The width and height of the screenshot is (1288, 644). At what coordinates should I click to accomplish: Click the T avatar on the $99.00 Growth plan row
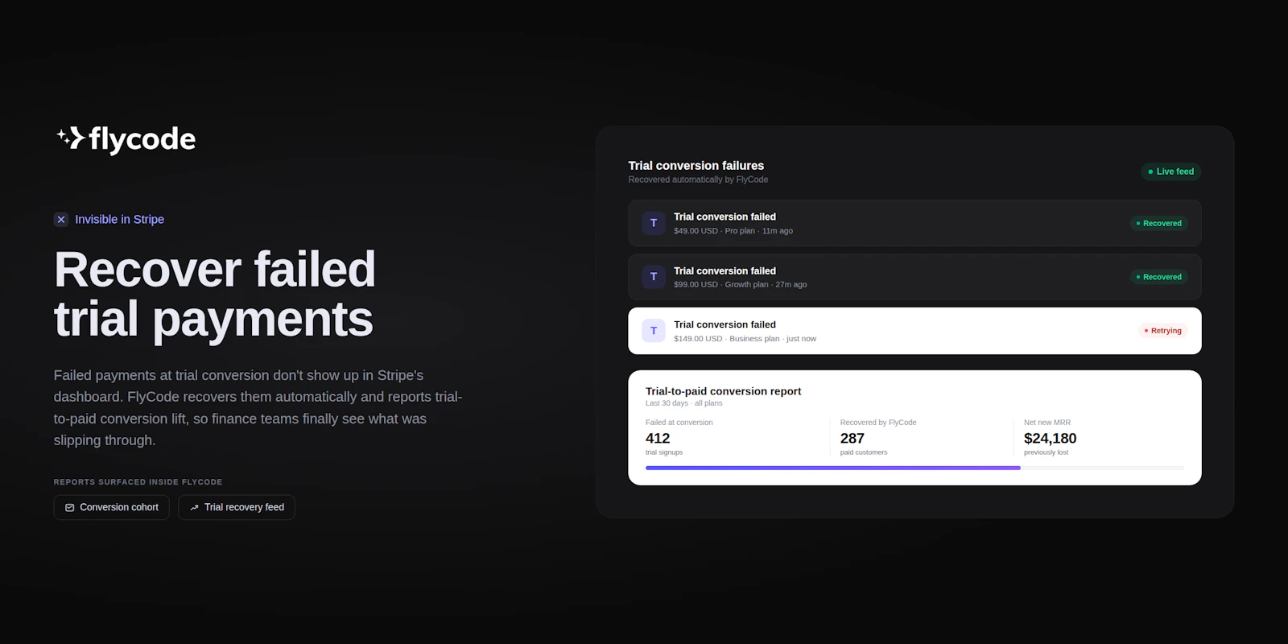tap(653, 277)
